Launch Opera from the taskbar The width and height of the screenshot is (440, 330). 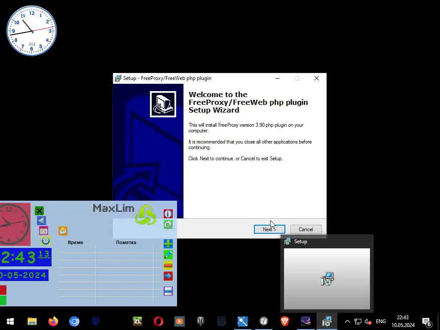click(x=159, y=321)
